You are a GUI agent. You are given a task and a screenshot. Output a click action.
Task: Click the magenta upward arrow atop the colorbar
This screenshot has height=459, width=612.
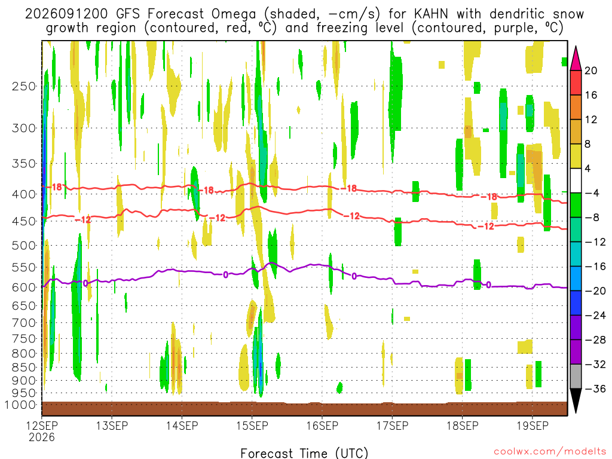pyautogui.click(x=576, y=59)
